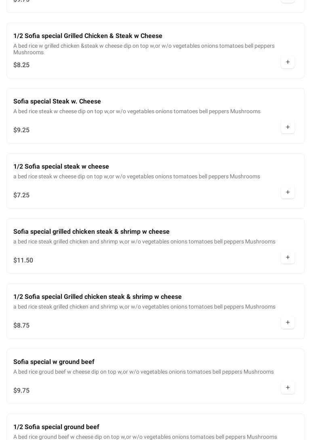Screen dimensions: 311x440
Task: Add the $8.75 half chicken steak shrimp special
Action: tap(288, 323)
